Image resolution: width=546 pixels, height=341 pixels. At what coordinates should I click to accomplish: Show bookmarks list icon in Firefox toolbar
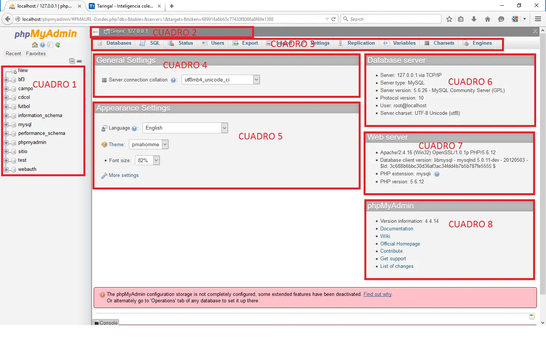461,19
